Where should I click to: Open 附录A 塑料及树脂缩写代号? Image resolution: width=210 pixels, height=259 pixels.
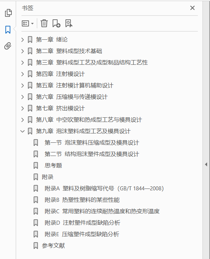coord(104,189)
